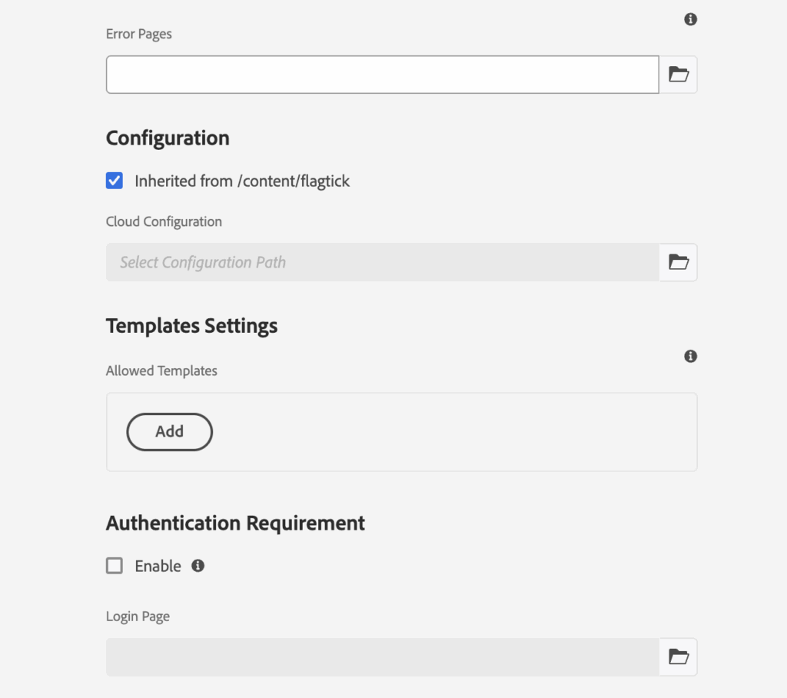Open the Error Pages path browser folder icon
Image resolution: width=787 pixels, height=698 pixels.
(679, 75)
